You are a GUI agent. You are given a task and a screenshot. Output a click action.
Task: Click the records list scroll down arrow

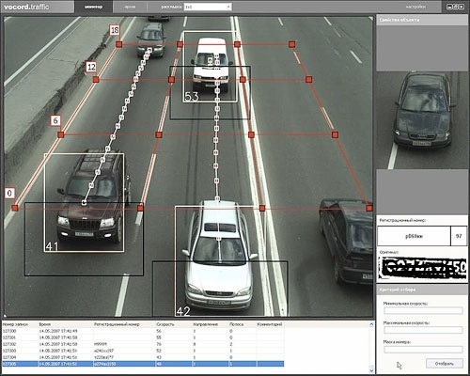(371, 370)
